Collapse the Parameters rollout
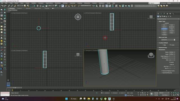 tap(162, 50)
